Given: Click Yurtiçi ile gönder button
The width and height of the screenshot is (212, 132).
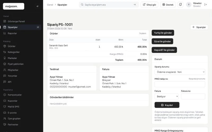Looking at the screenshot, I should pos(163,33).
